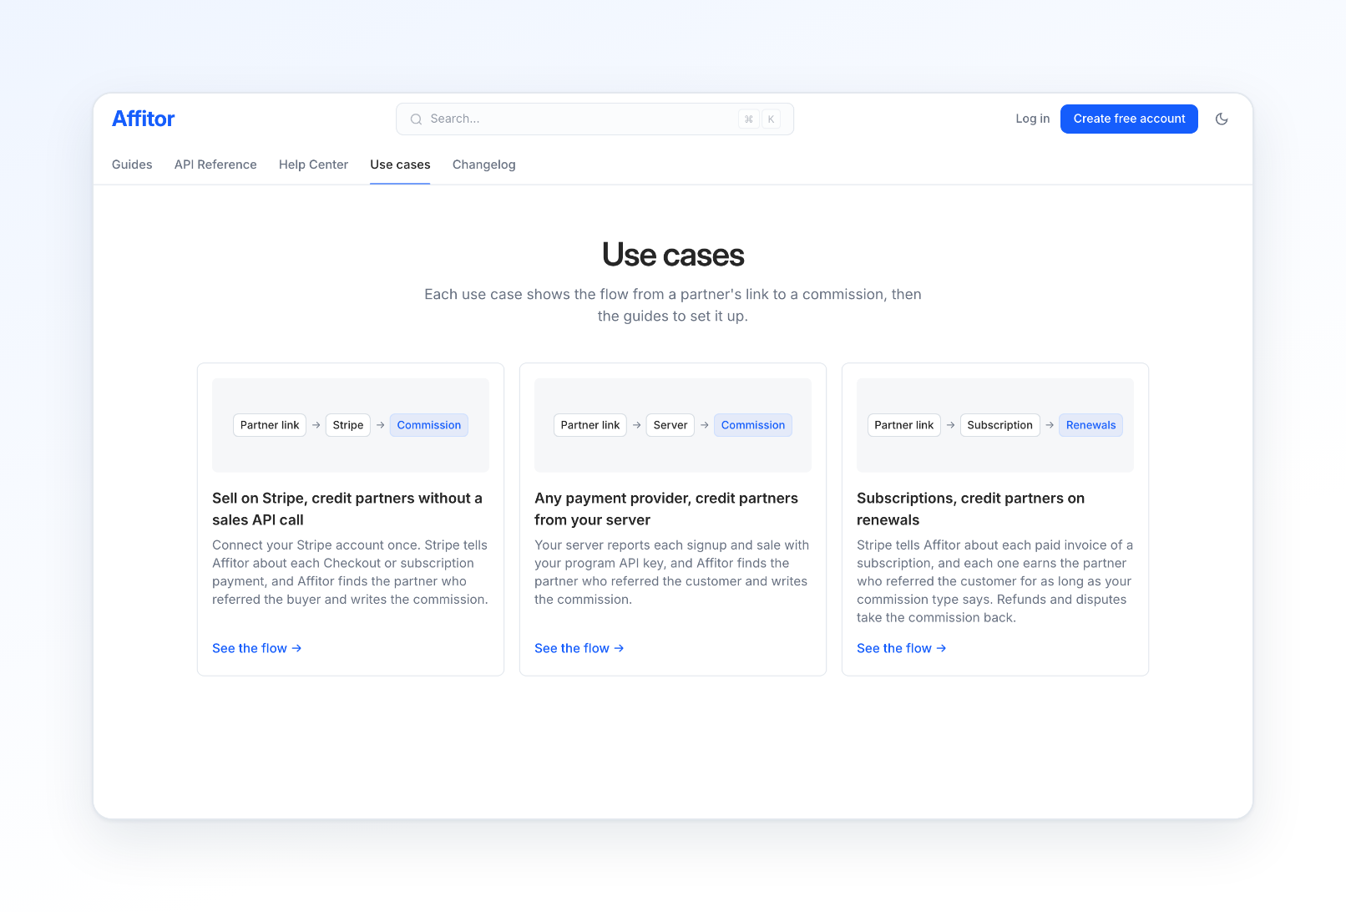The height and width of the screenshot is (912, 1346).
Task: Click flow diagram thumbnail in Stripe card
Action: coord(351,425)
